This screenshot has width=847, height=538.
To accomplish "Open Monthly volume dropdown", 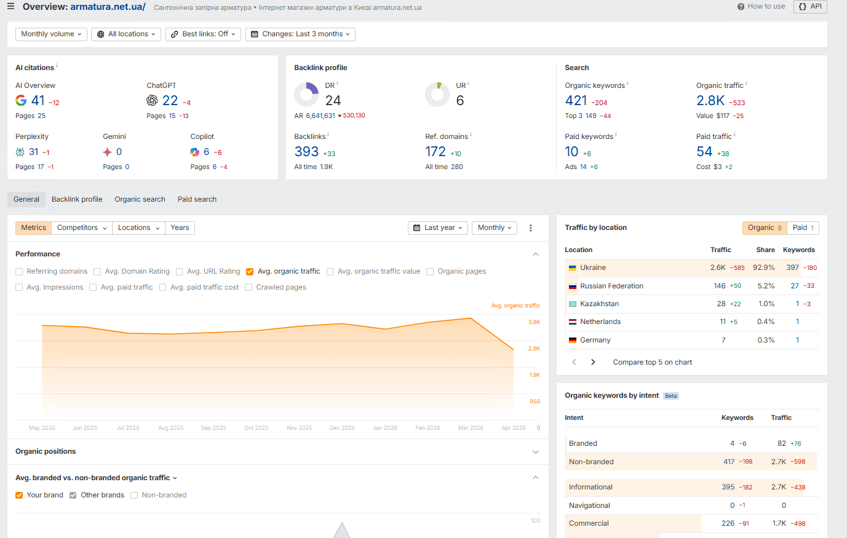I will [52, 34].
